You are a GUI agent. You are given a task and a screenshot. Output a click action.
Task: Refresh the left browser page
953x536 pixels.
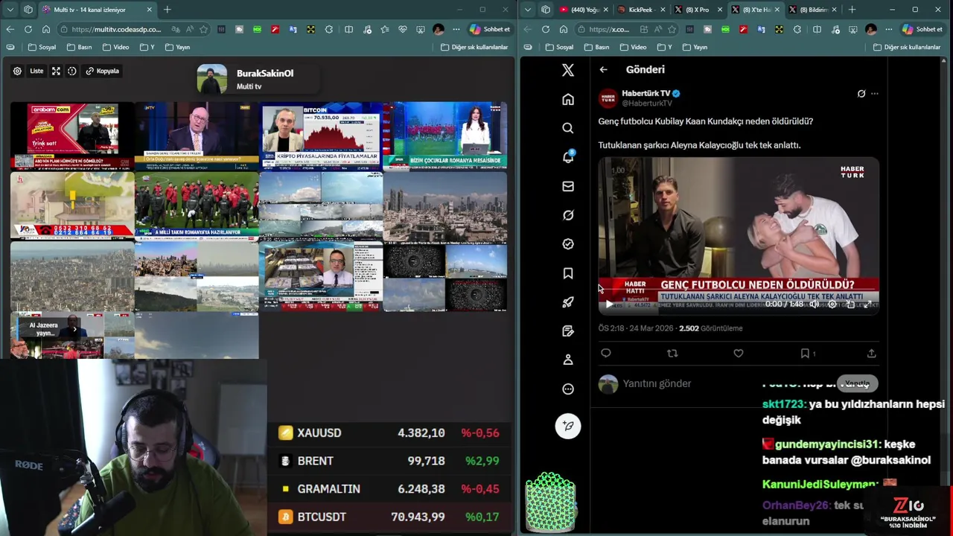coord(28,29)
